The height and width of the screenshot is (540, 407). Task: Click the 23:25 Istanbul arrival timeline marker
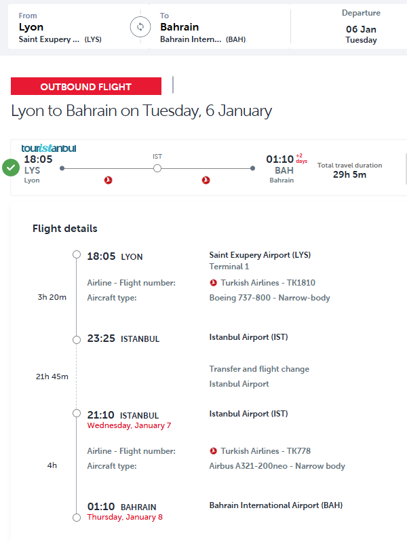[77, 337]
